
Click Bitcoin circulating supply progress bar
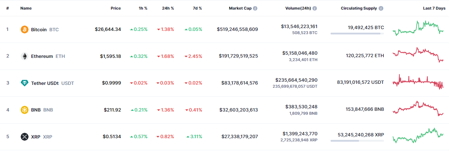[357, 34]
